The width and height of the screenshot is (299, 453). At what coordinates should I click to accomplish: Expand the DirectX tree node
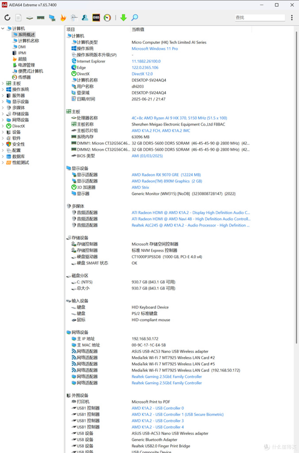pyautogui.click(x=3, y=126)
